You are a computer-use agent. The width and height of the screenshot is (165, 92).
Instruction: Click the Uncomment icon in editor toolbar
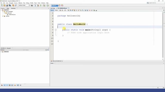click(x=96, y=10)
